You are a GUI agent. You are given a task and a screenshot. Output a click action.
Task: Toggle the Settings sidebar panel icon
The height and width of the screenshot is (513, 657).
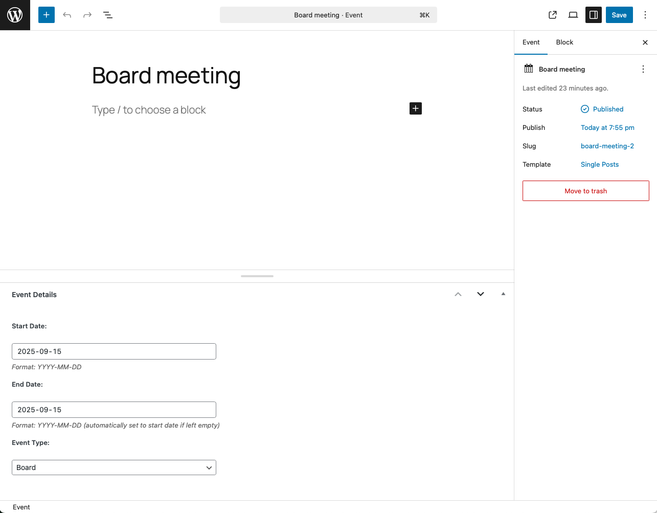(x=593, y=15)
